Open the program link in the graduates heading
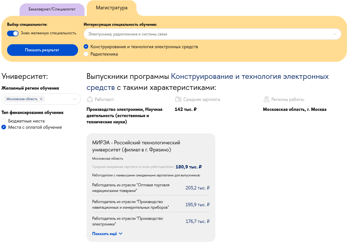 pos(250,76)
